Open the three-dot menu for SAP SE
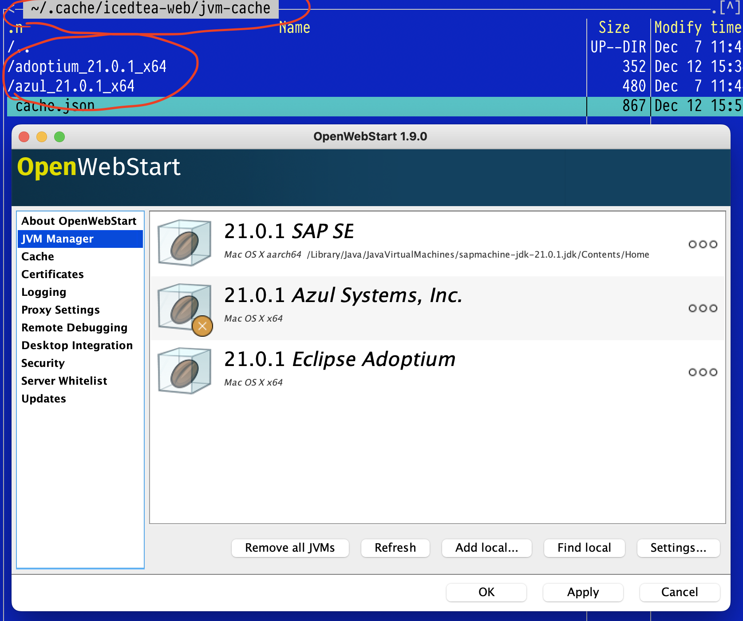This screenshot has width=743, height=621. (703, 244)
